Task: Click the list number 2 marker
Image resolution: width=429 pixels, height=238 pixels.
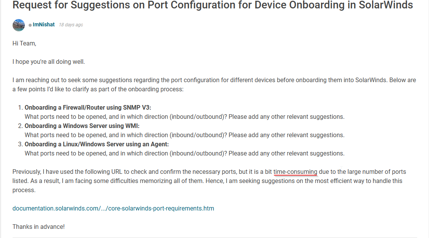Action: 20,126
